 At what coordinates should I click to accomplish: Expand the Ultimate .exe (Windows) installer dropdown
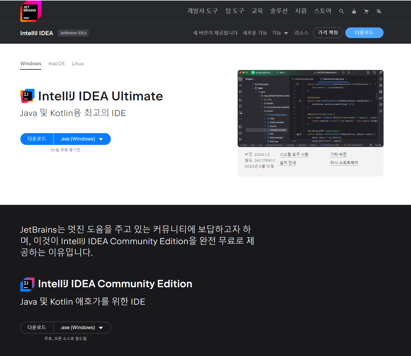(x=82, y=139)
